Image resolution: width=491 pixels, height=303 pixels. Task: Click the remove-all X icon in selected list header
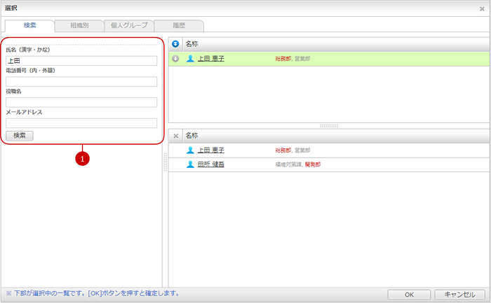coord(175,135)
